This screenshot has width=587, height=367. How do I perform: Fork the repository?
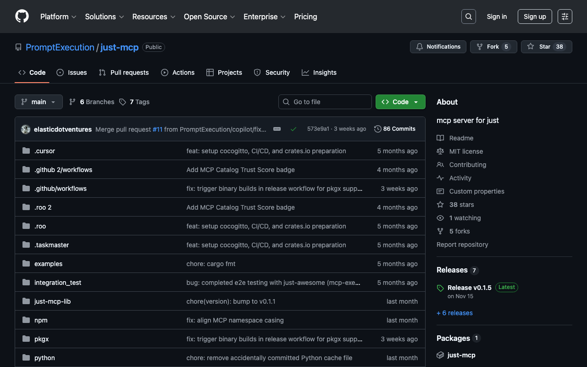pos(493,47)
